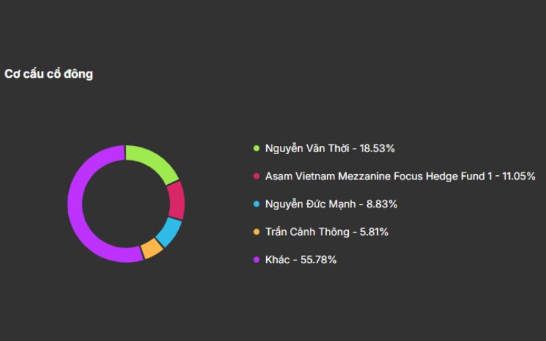The image size is (546, 341).
Task: Select the orange segment of the donut chart
Action: click(152, 250)
